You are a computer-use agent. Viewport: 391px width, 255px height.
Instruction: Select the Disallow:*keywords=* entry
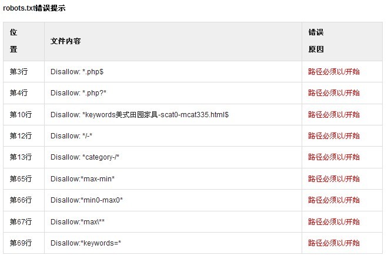[85, 243]
